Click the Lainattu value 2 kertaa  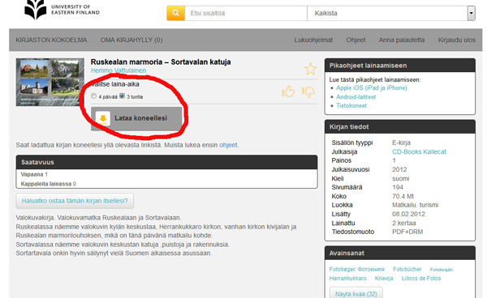point(403,223)
